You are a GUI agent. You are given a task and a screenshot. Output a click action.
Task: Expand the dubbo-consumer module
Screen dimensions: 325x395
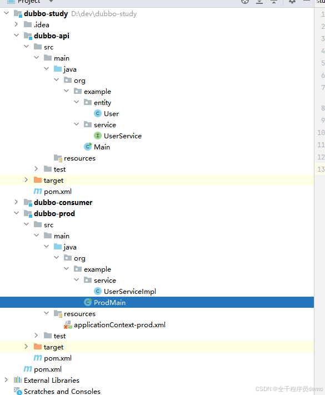click(x=16, y=202)
